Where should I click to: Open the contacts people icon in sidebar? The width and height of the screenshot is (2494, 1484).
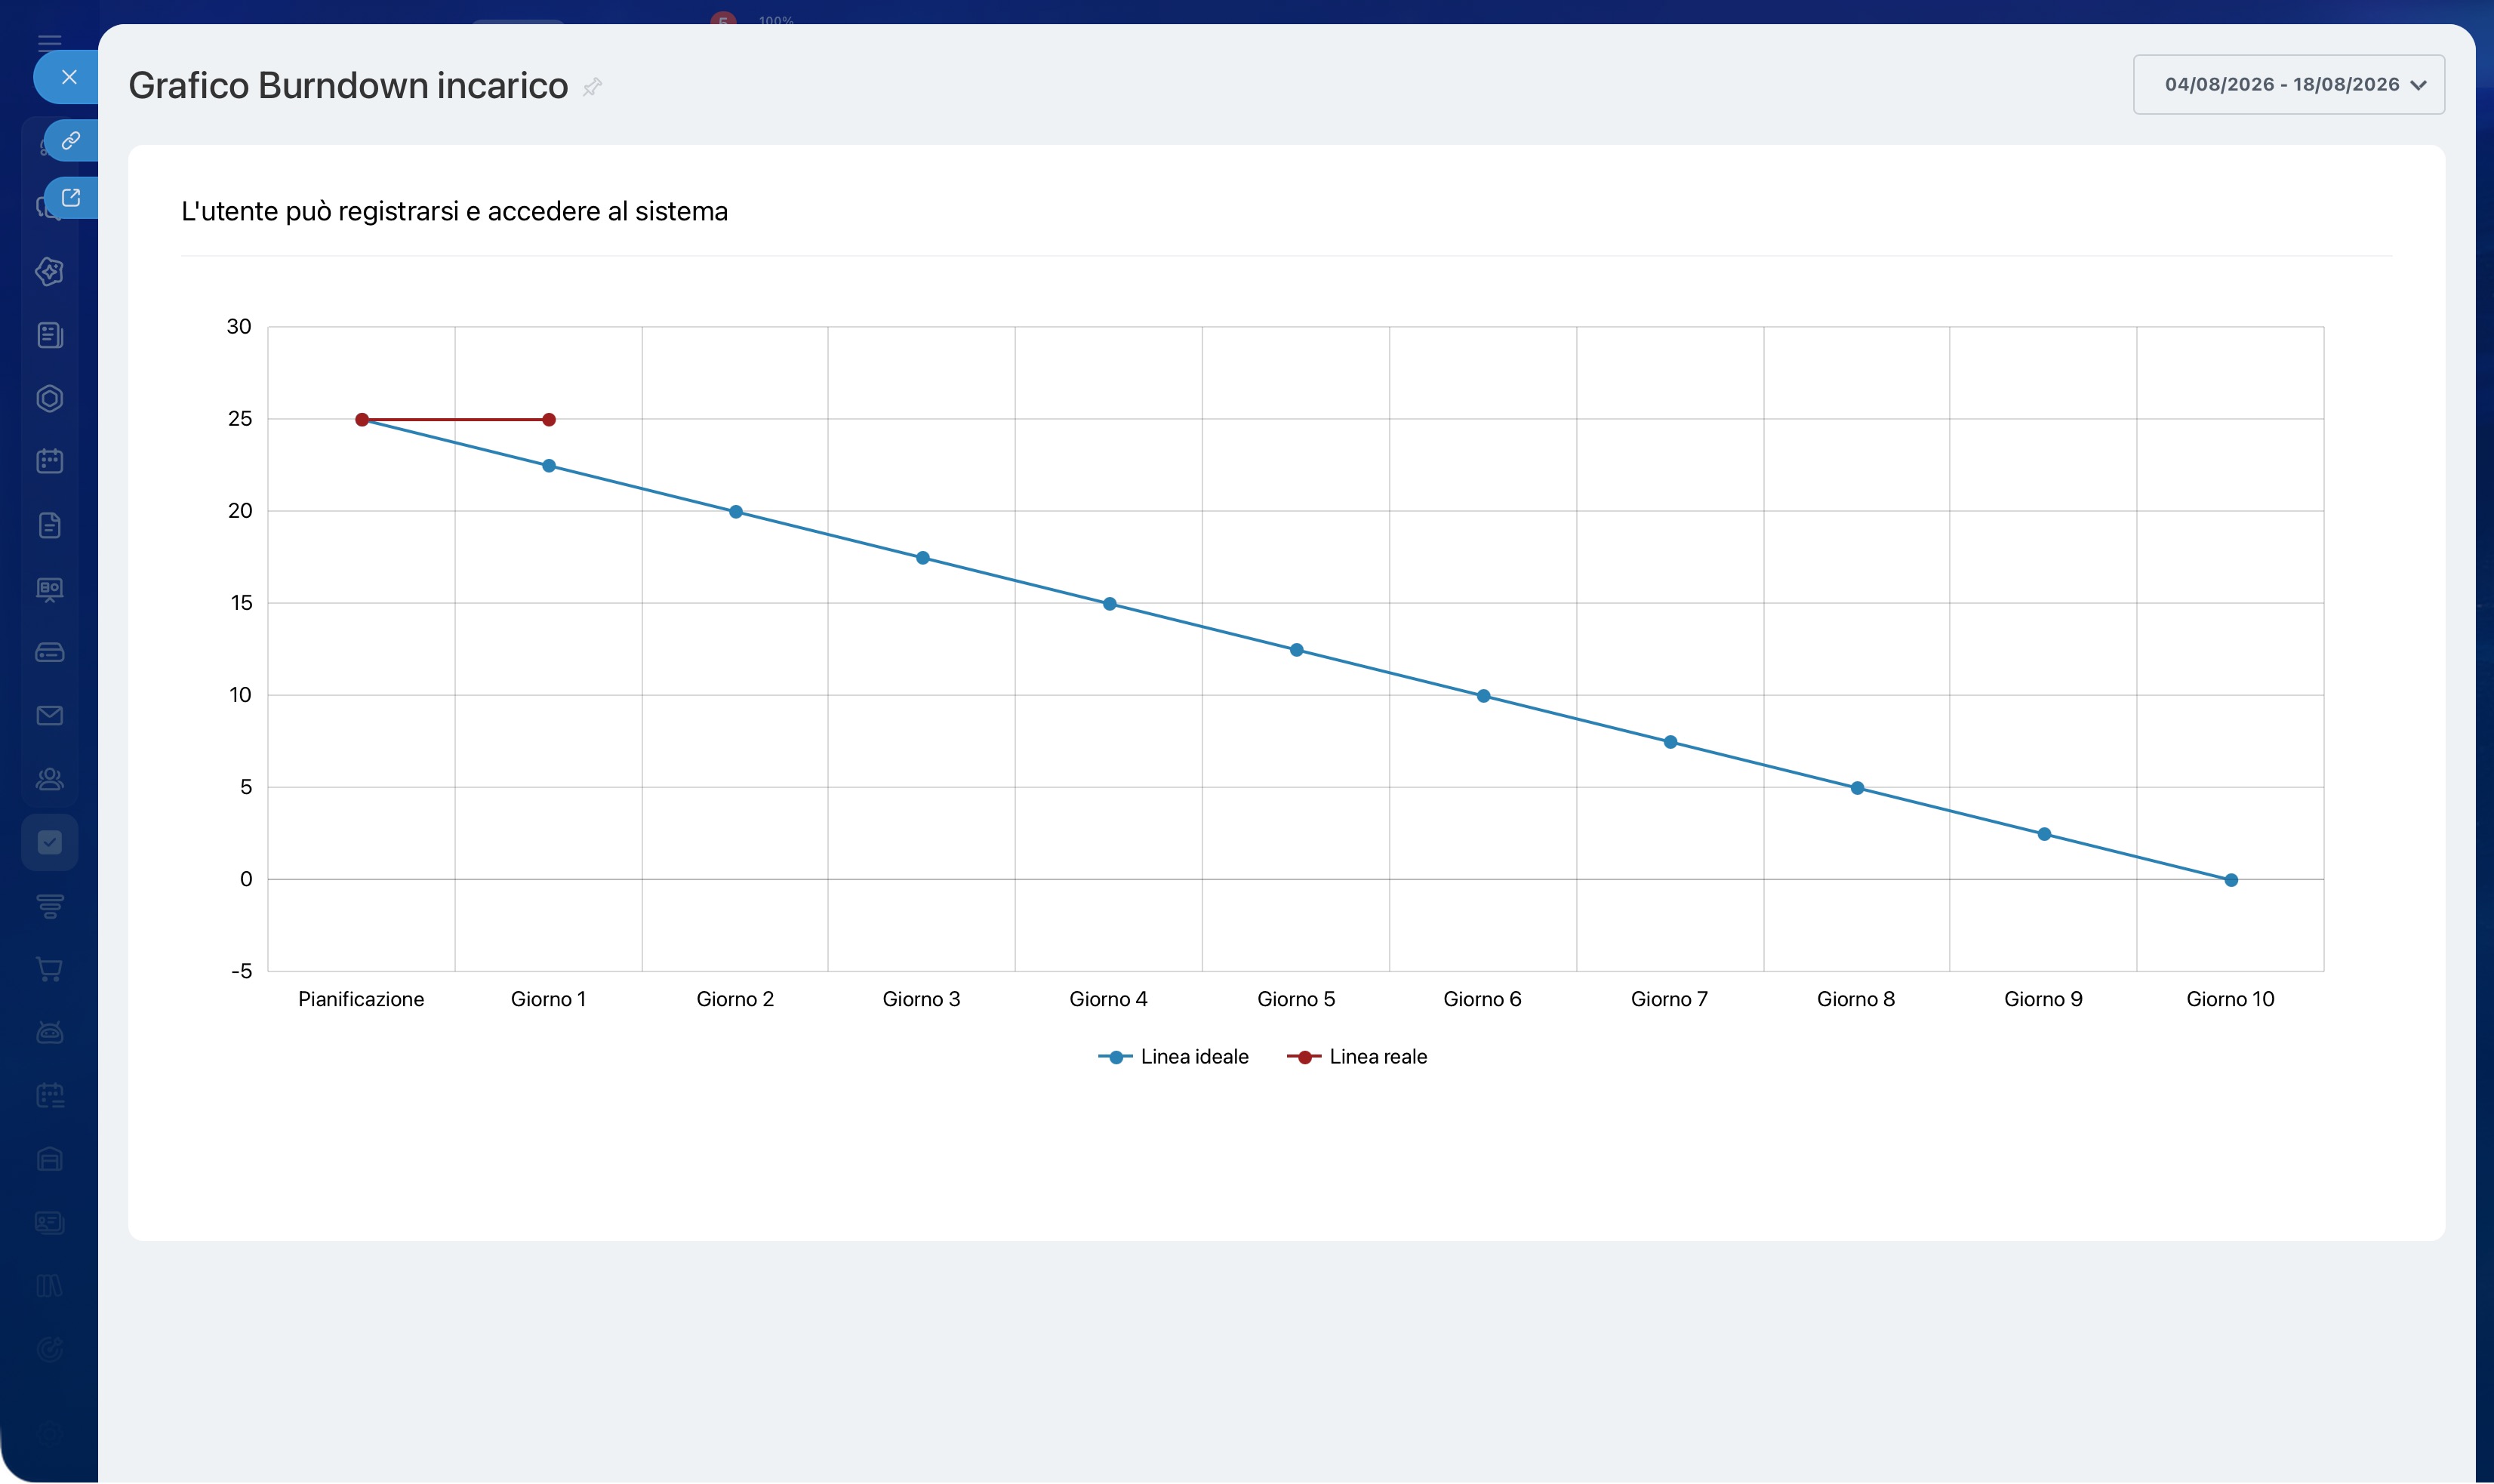coord(50,779)
